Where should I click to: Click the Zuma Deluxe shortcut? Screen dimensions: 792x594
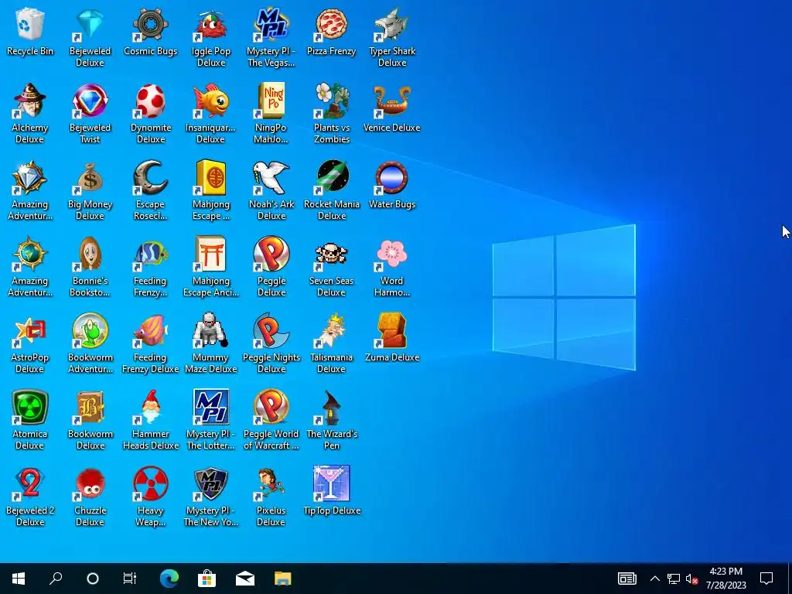click(x=392, y=330)
